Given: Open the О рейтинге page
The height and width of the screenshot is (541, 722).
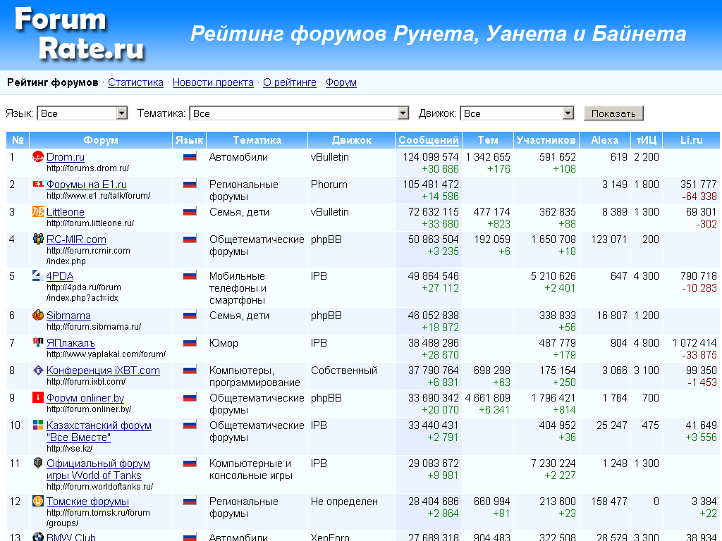Looking at the screenshot, I should 290,82.
